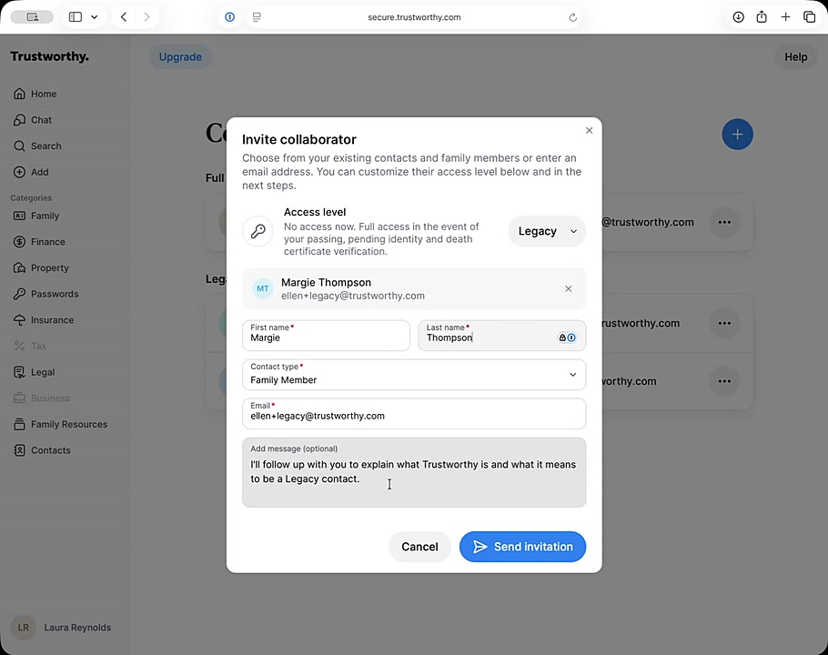Click the window layout button at top left
828x655 pixels.
point(32,17)
